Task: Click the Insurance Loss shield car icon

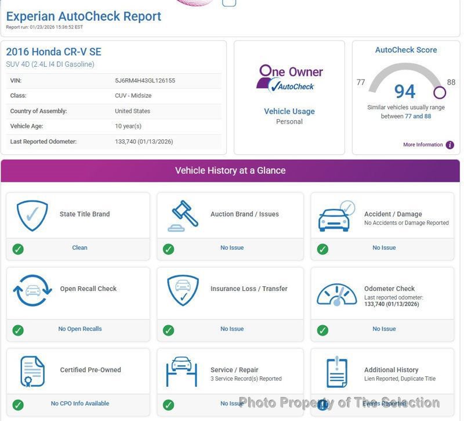Action: pos(183,290)
